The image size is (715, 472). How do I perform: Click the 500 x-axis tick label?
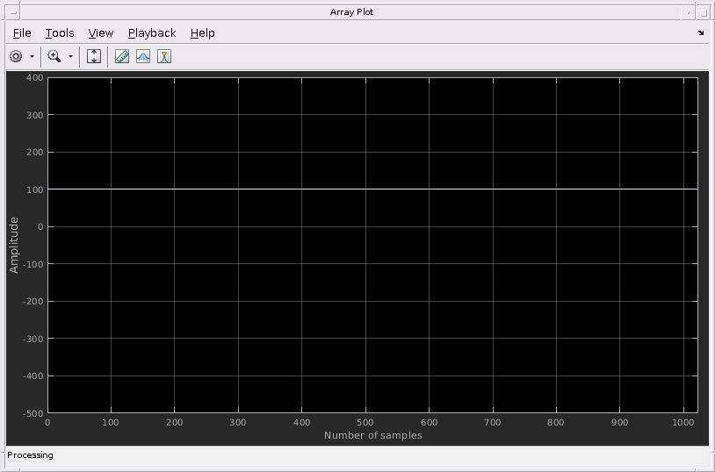pyautogui.click(x=365, y=423)
